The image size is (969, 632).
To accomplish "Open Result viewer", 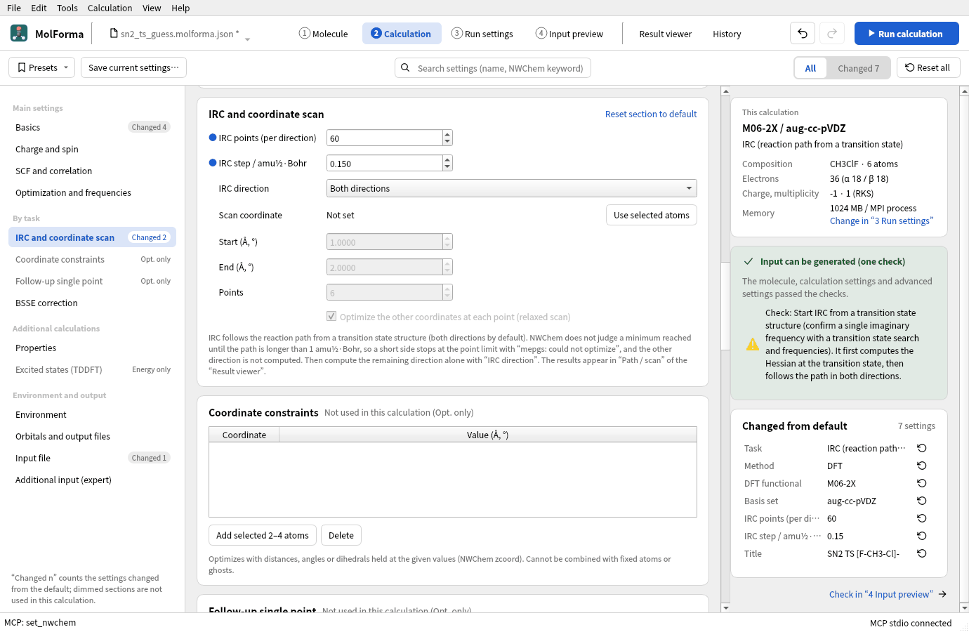I will click(665, 34).
